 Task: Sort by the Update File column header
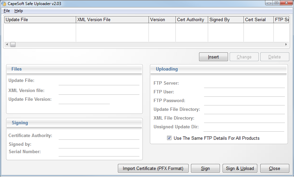[x=40, y=19]
